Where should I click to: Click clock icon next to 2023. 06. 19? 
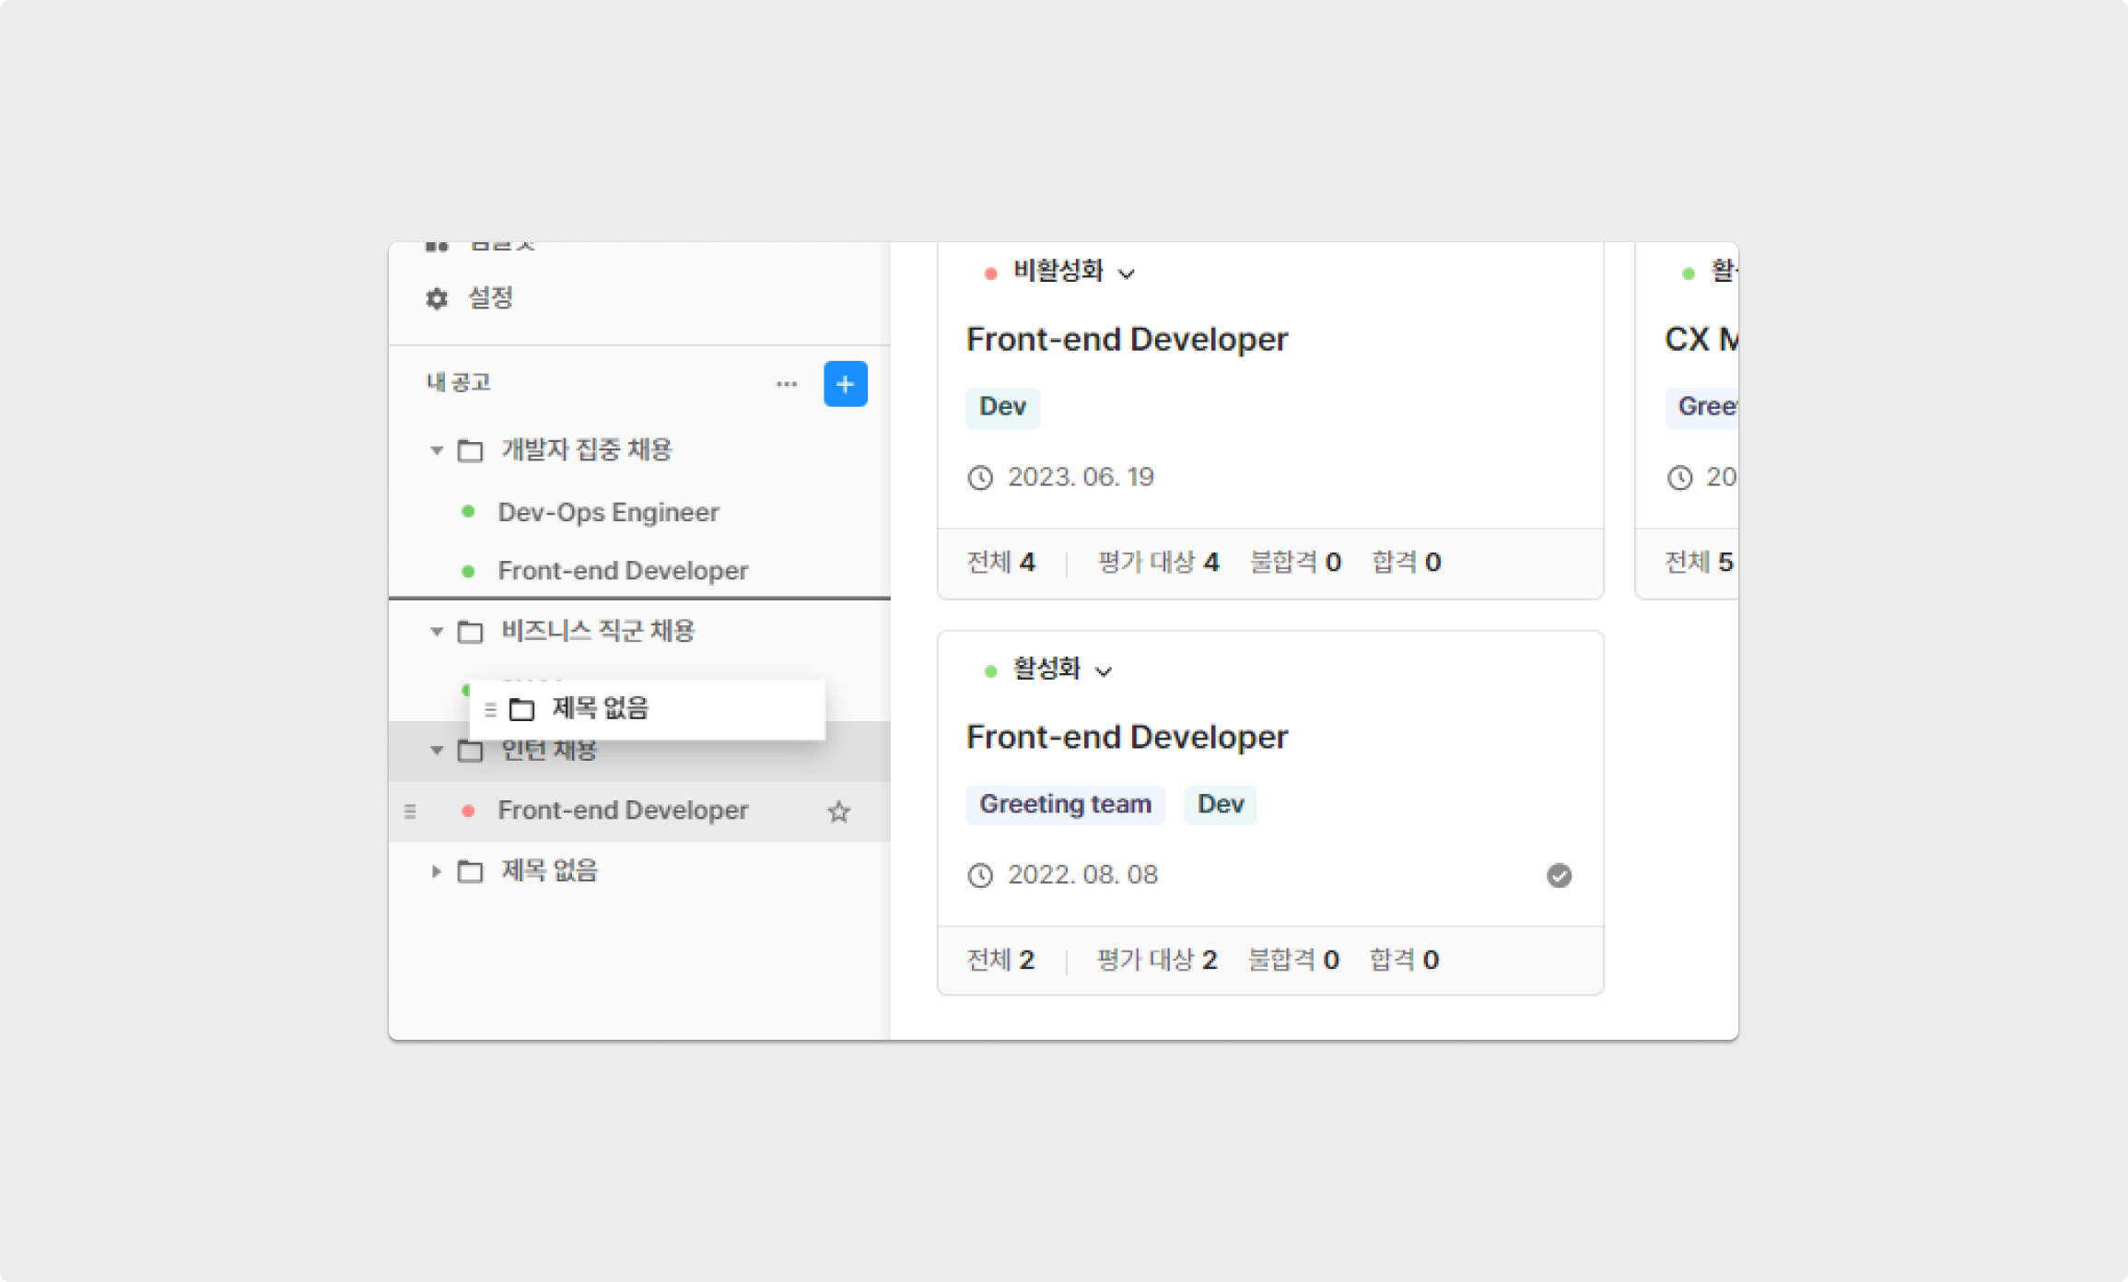tap(980, 478)
